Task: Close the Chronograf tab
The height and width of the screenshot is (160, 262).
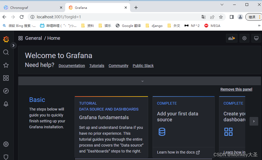Action: (x=61, y=8)
